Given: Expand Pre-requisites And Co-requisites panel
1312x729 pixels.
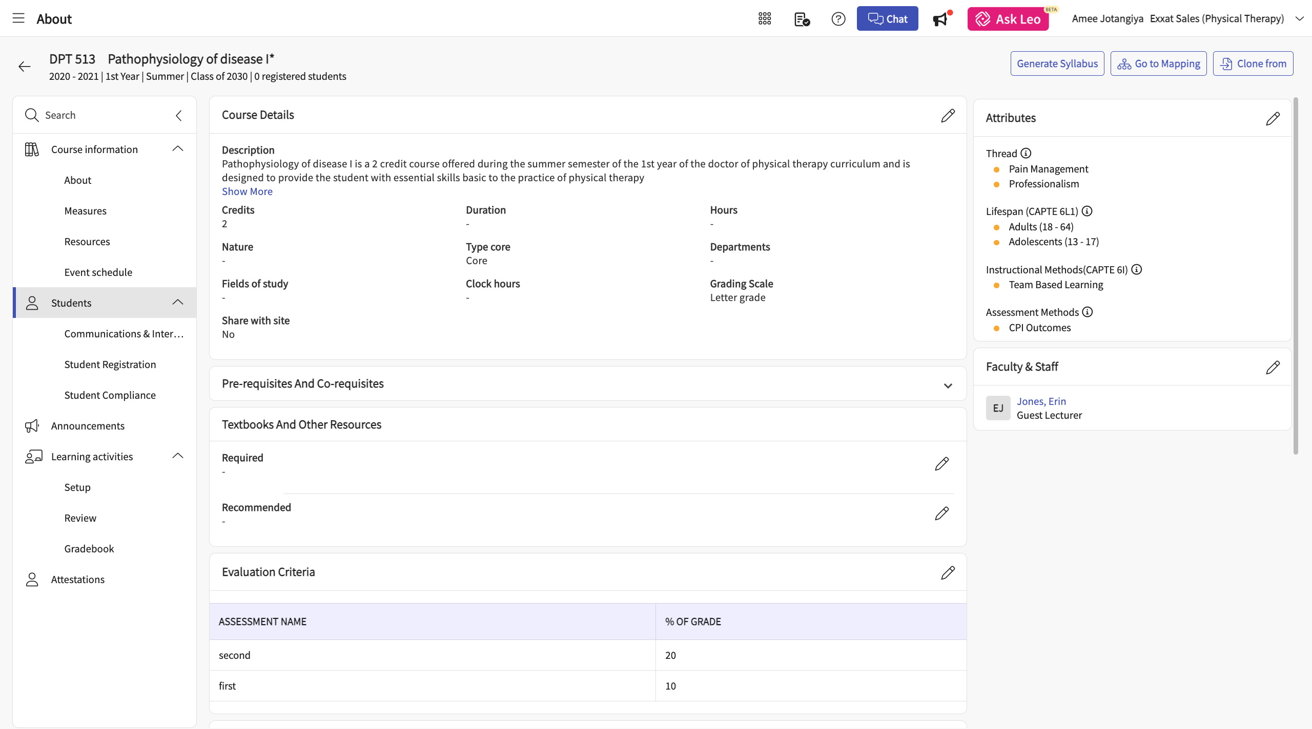Looking at the screenshot, I should [948, 385].
